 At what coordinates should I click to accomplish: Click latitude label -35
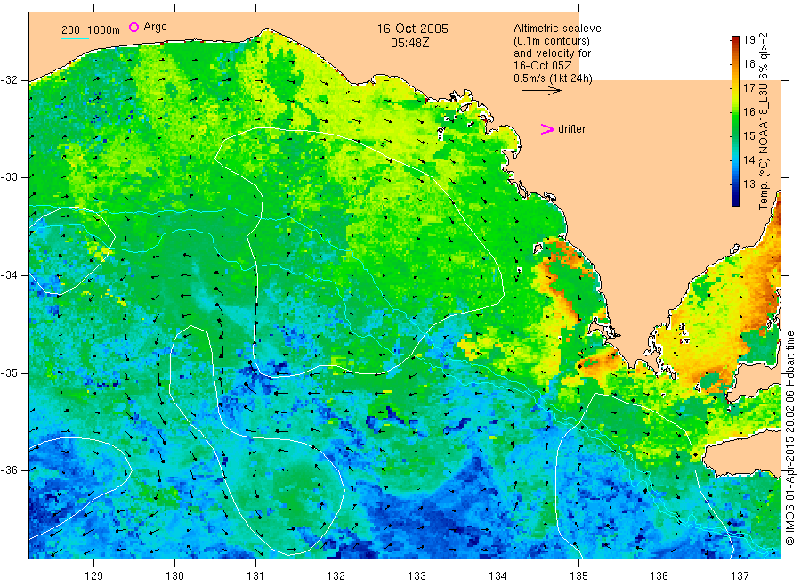click(9, 372)
